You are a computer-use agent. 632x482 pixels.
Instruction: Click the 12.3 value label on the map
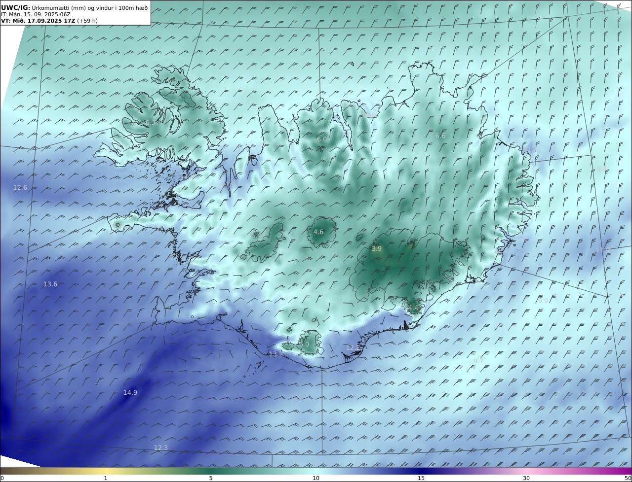click(161, 448)
